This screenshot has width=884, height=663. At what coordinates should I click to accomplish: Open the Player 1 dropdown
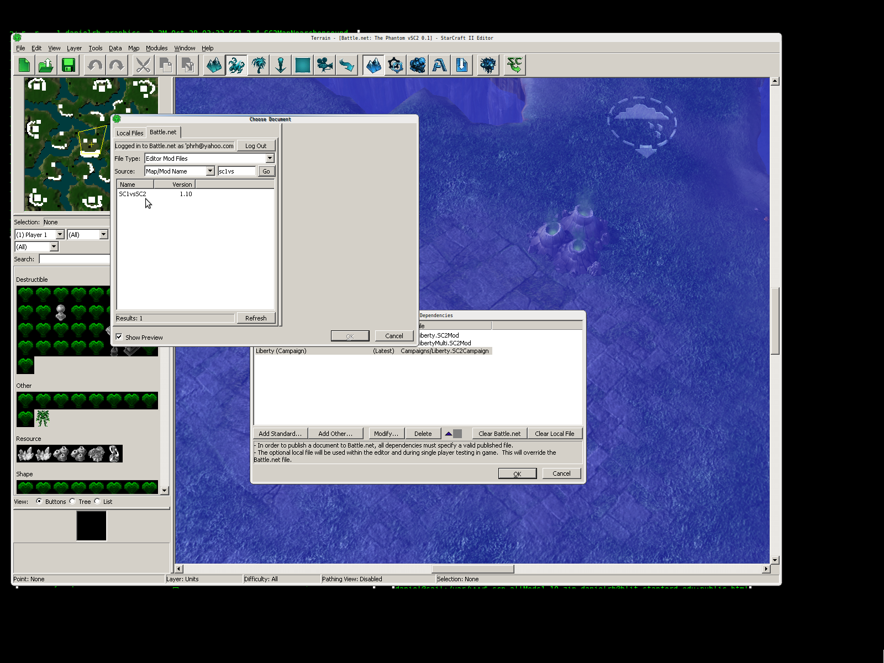point(60,235)
